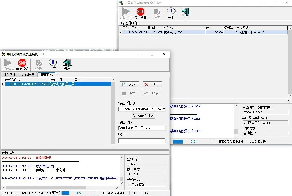Click receiver log scrollbar up arrow
The width and height of the screenshot is (292, 196).
click(236, 106)
